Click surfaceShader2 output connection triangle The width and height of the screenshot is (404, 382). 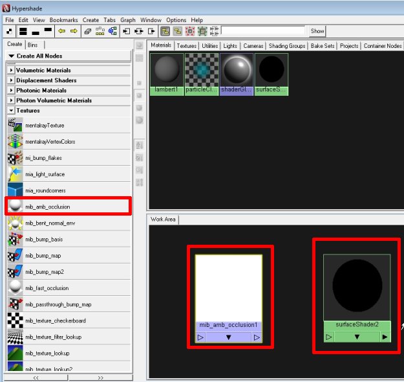point(385,337)
